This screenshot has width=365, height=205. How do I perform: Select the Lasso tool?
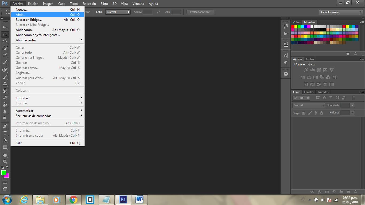pos(5,41)
